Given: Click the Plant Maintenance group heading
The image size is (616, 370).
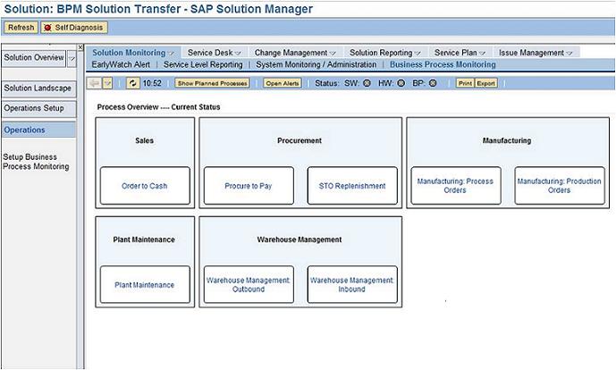Looking at the screenshot, I should (144, 240).
